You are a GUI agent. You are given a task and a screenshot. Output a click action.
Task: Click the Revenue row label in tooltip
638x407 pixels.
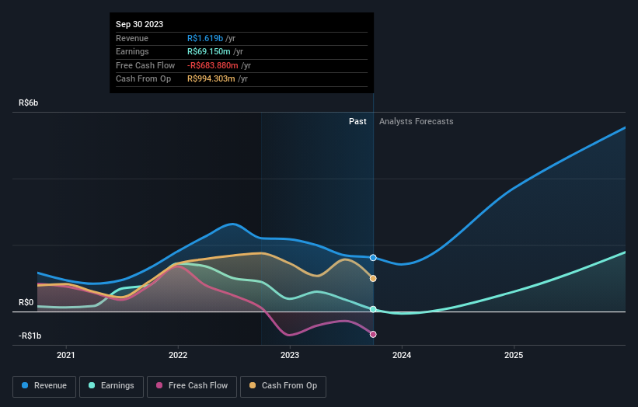(132, 38)
